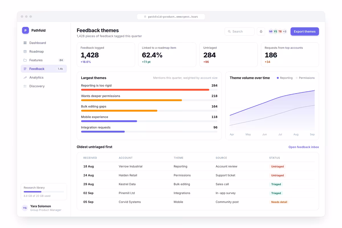Click the Pathfold logo icon
Screen dimensions: 342x228
tap(25, 30)
